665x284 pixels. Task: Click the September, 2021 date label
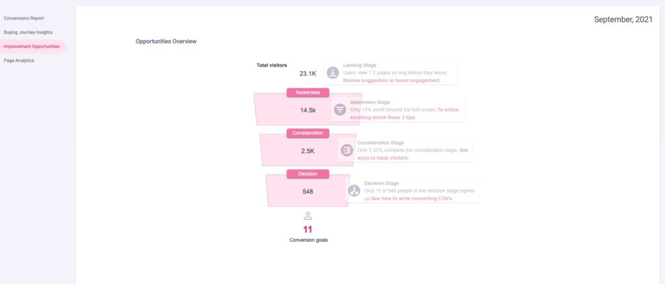623,19
